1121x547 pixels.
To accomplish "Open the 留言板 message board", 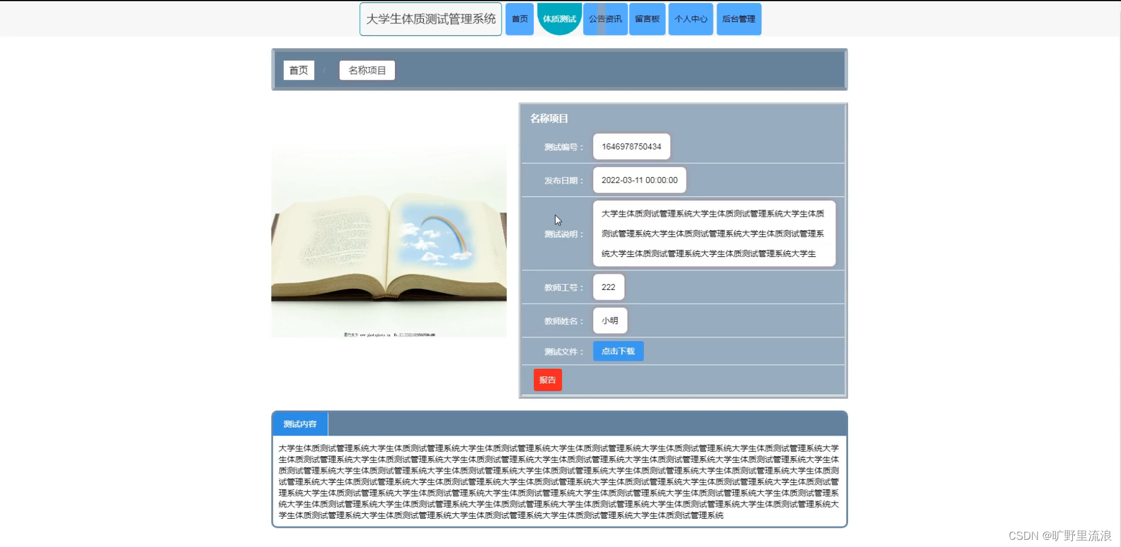I will [647, 19].
